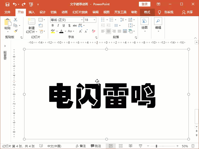
Task: Align text right
Action: point(114,31)
